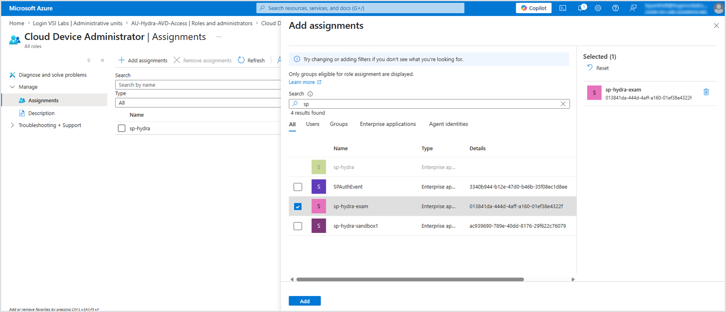The image size is (726, 312).
Task: Switch to the Users tab
Action: click(x=313, y=124)
